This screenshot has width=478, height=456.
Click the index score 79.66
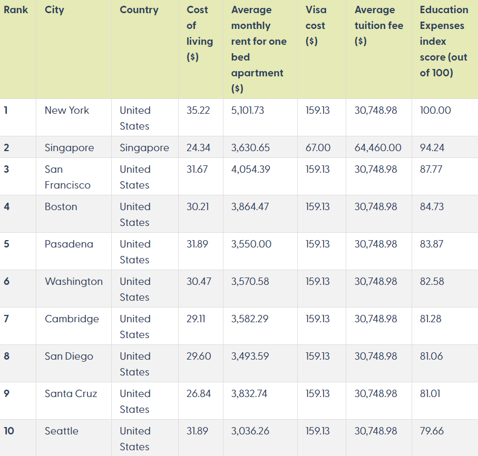click(x=432, y=431)
